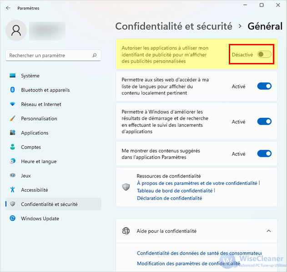
Task: Click the search magnifier icon
Action: (95, 55)
